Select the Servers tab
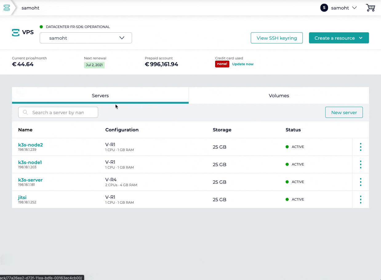Image resolution: width=381 pixels, height=280 pixels. (x=100, y=95)
